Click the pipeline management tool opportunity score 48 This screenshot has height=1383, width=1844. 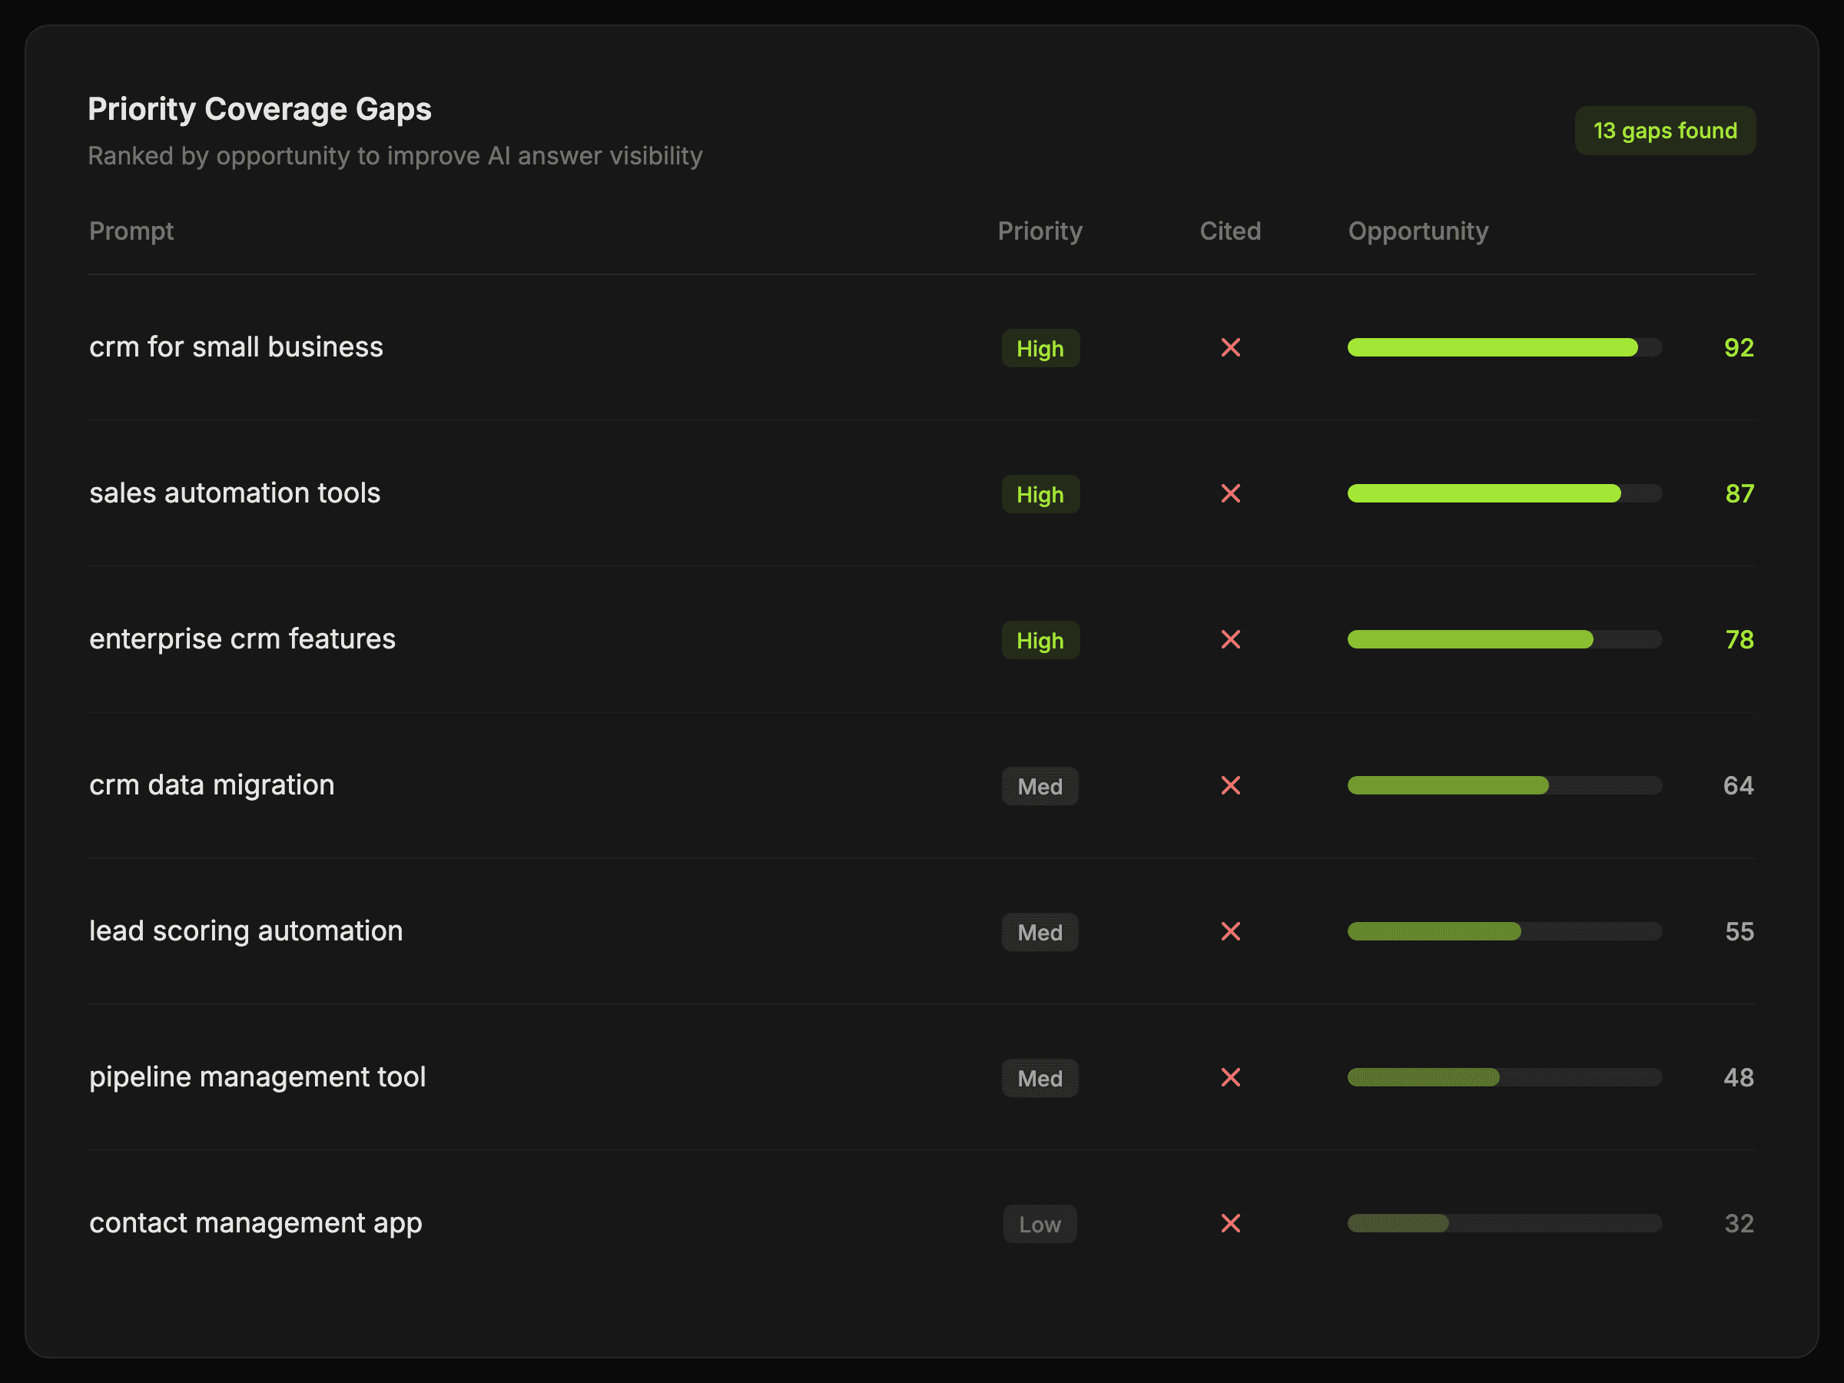pyautogui.click(x=1738, y=1077)
